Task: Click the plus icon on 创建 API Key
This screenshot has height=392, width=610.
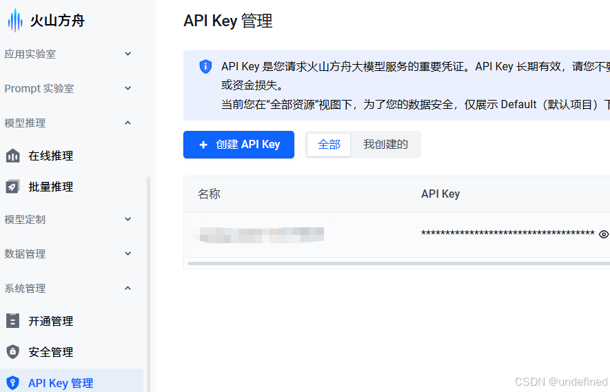Action: (203, 145)
